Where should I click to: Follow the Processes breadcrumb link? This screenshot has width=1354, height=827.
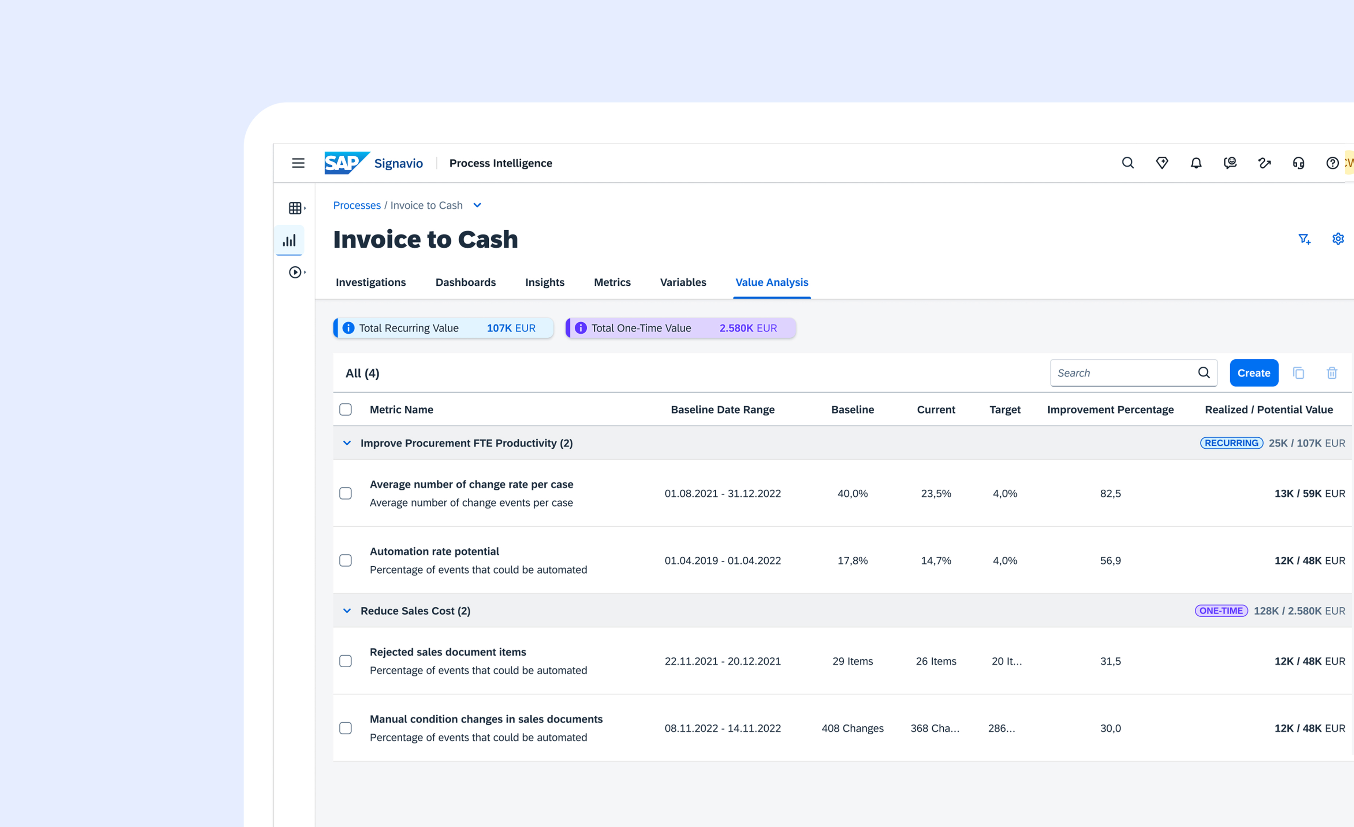357,205
